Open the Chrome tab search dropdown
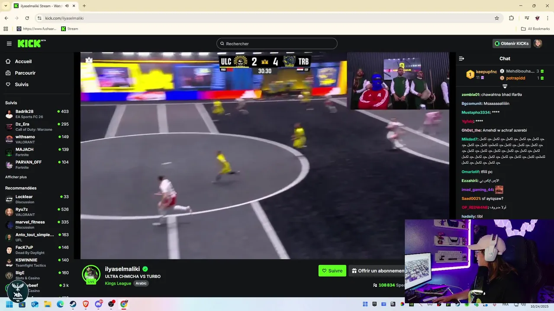 point(6,6)
